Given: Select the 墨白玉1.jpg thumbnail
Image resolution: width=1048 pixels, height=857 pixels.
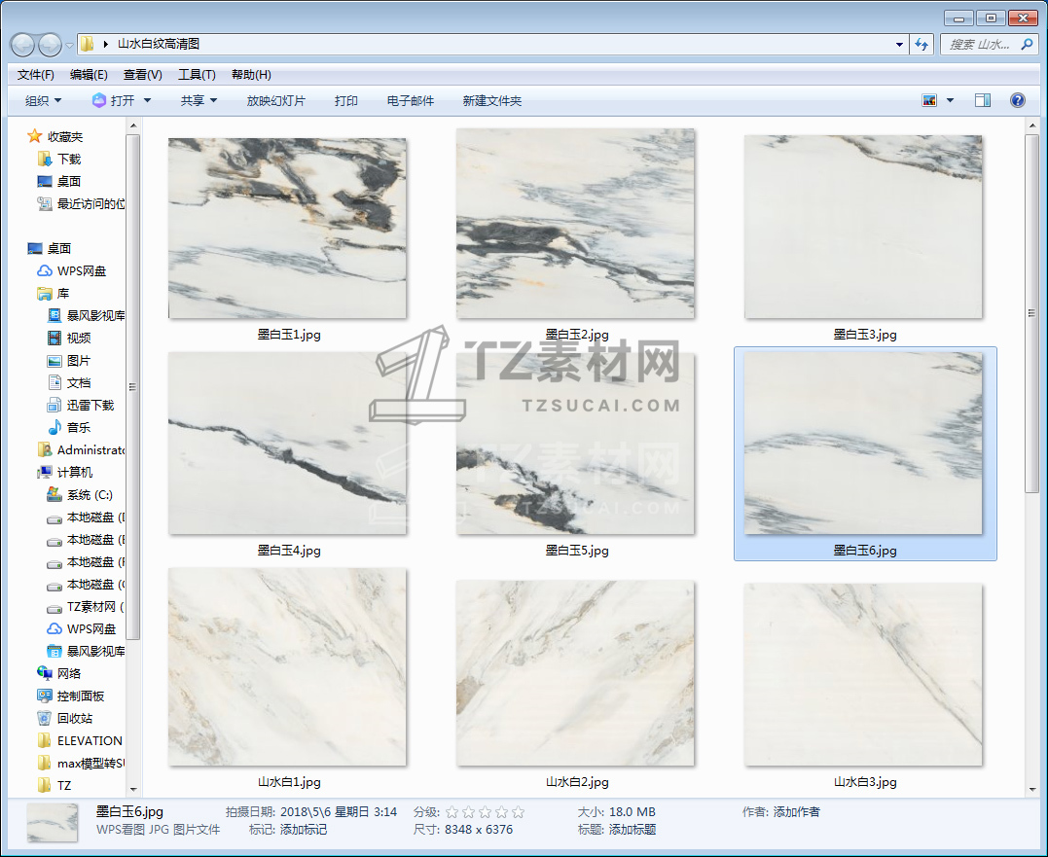Looking at the screenshot, I should 287,229.
